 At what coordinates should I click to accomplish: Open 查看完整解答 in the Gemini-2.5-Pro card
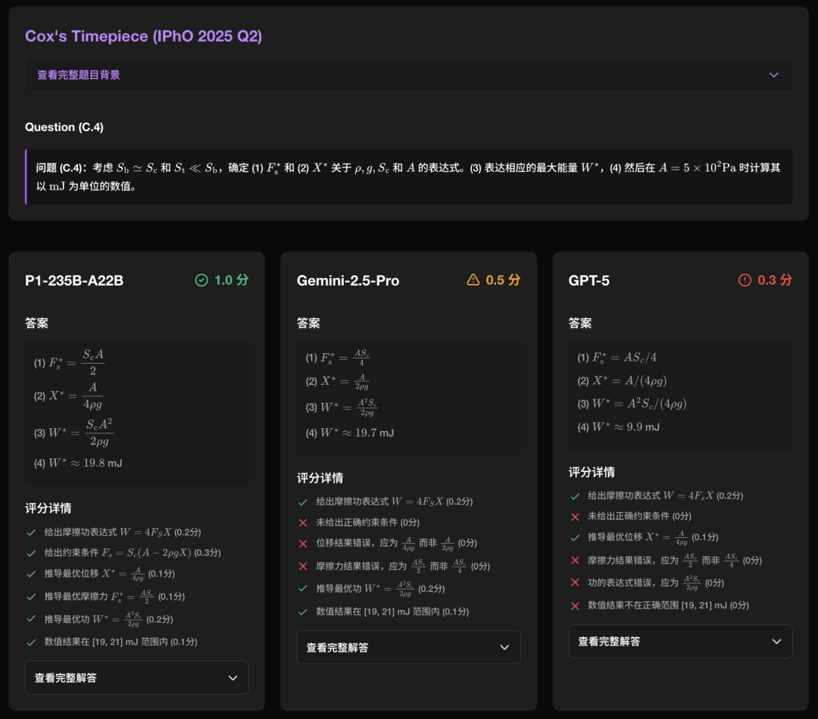(408, 647)
